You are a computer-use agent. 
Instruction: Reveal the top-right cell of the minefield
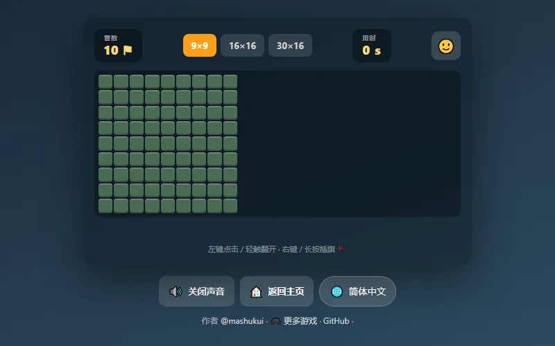[230, 82]
